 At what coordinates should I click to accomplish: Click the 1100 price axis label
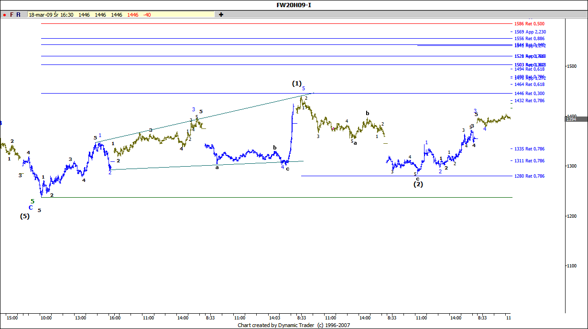click(571, 266)
